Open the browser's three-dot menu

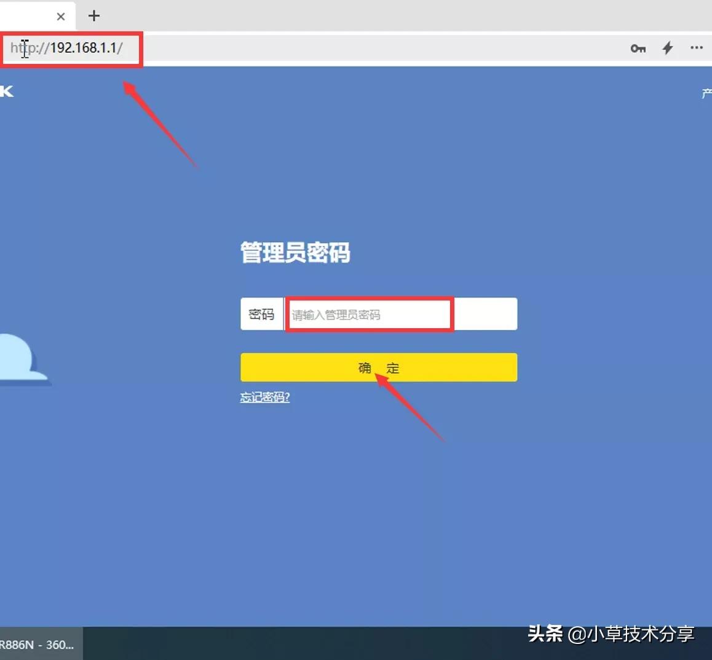(697, 48)
